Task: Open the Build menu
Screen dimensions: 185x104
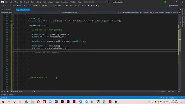Action: coord(33,2)
